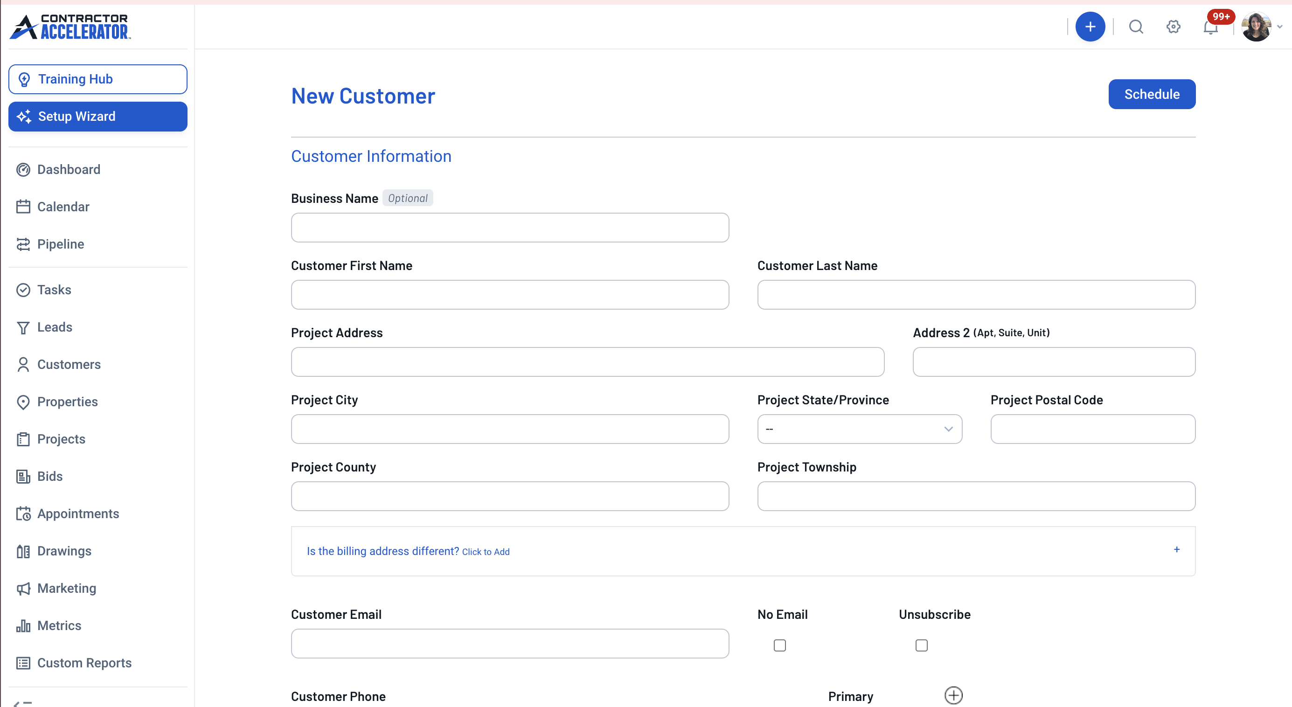This screenshot has height=707, width=1292.
Task: Click the Drawings icon in the sidebar
Action: [23, 551]
